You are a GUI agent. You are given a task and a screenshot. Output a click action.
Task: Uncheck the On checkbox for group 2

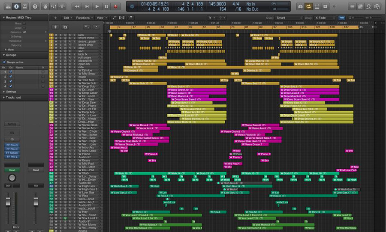11,77
